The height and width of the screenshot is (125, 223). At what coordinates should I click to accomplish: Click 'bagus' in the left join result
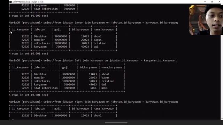click(105, 78)
